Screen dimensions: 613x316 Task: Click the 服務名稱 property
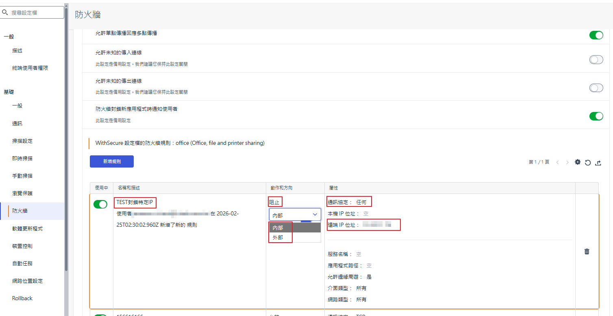[x=344, y=254]
